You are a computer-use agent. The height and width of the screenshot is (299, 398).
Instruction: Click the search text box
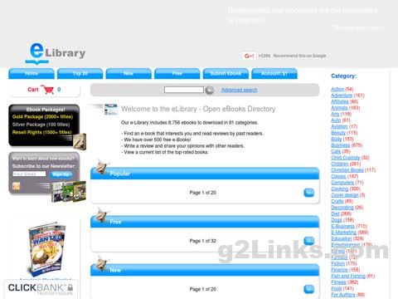184,90
